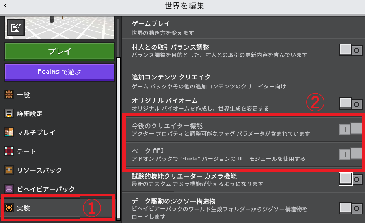Click the ビヘイビアーパック icon

(9, 189)
